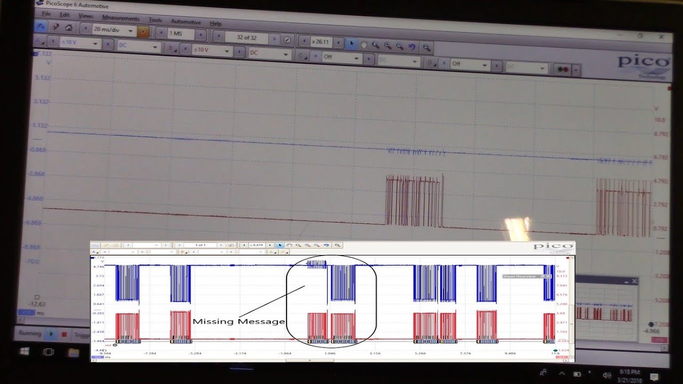
Task: Open Channel C options button
Action: [302, 56]
